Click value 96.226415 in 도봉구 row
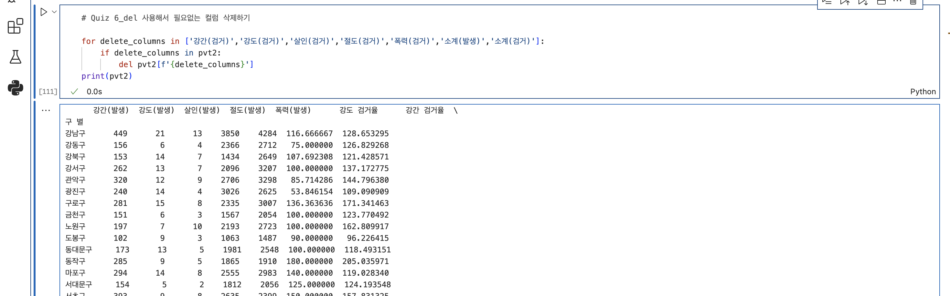This screenshot has height=296, width=950. coord(368,238)
